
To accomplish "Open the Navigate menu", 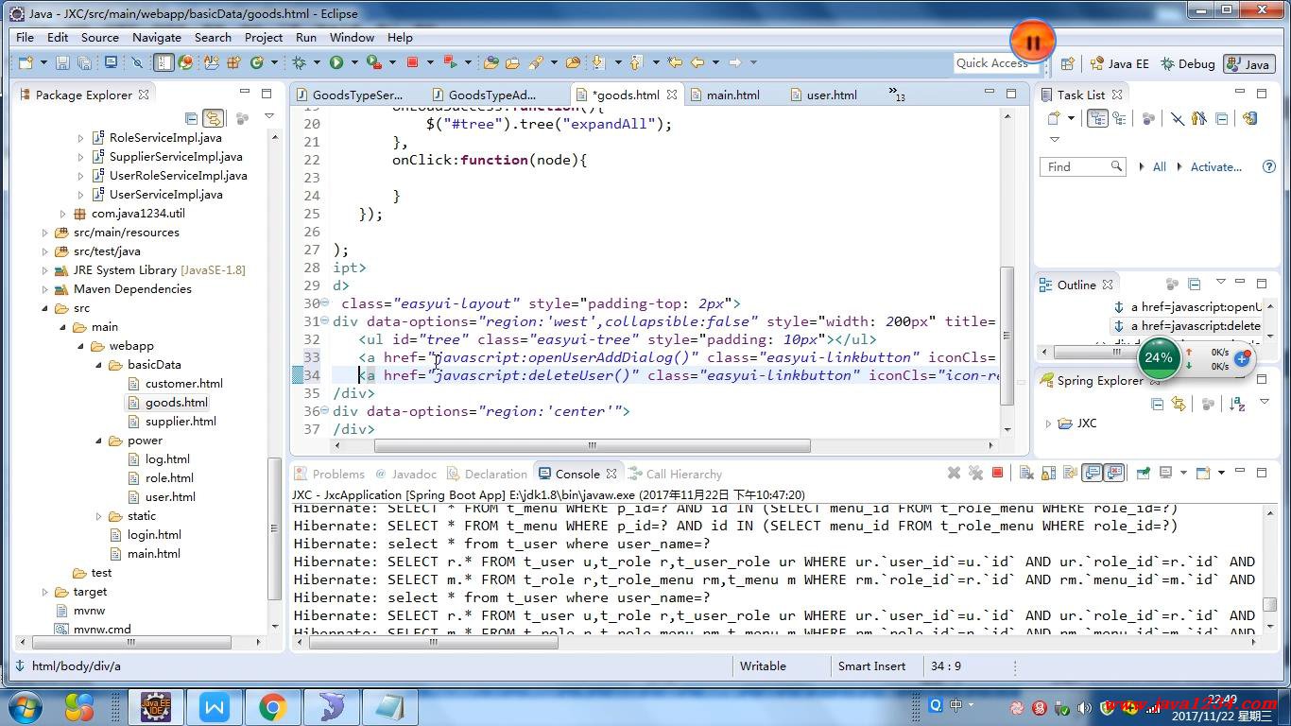I will coord(157,37).
